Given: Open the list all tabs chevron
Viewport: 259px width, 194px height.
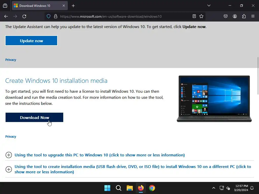Looking at the screenshot, I should coord(209,6).
